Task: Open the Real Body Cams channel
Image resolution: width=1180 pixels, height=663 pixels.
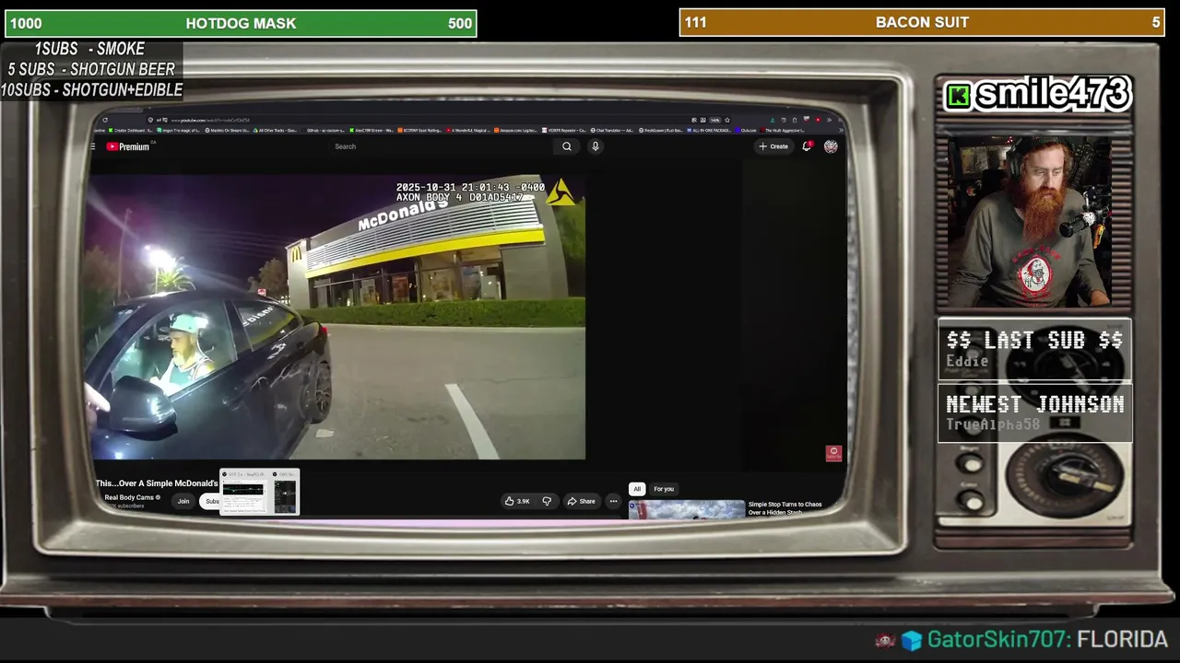Action: [129, 497]
